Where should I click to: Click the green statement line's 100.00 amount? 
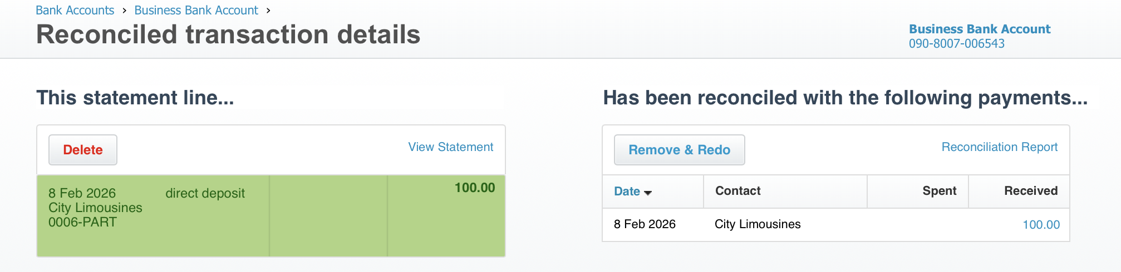(474, 188)
